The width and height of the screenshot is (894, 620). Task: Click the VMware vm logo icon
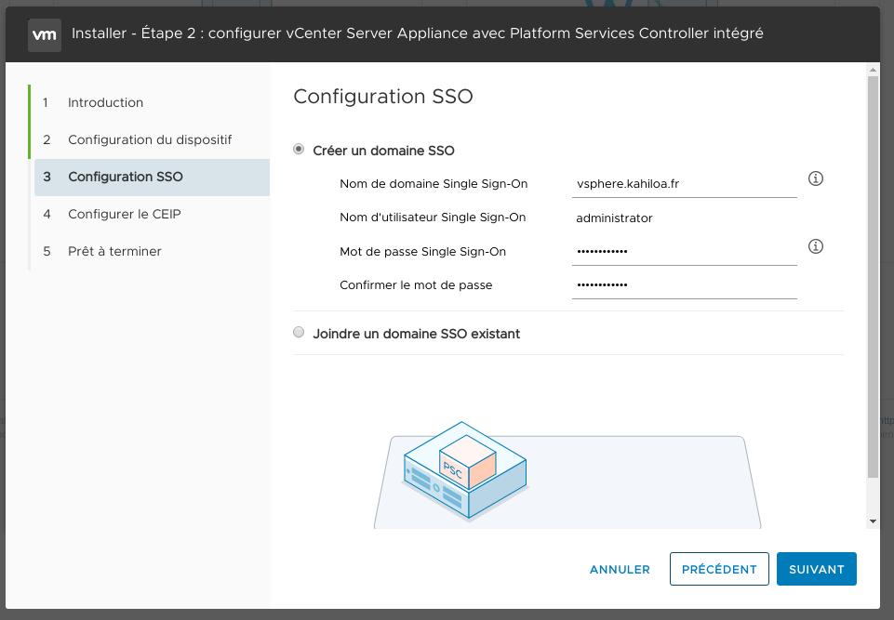pyautogui.click(x=45, y=34)
